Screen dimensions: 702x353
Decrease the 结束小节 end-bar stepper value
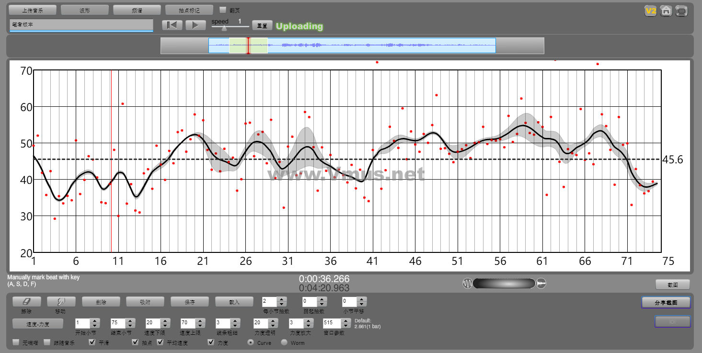click(130, 326)
